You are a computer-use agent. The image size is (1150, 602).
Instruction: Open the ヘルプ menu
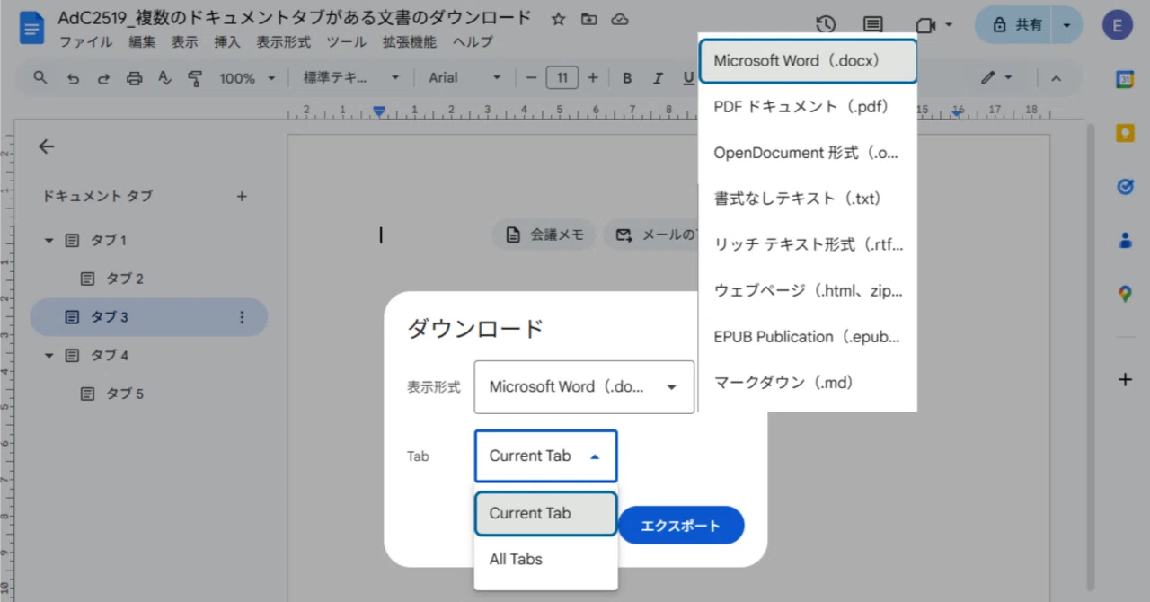point(473,42)
